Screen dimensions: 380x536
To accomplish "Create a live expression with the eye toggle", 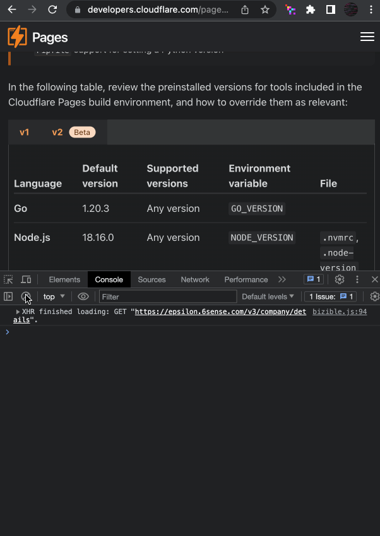I will 82,296.
